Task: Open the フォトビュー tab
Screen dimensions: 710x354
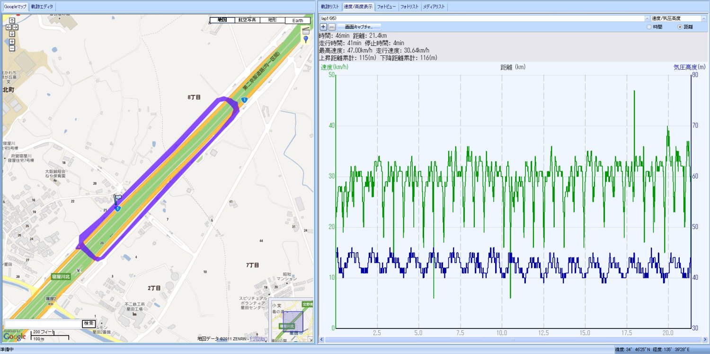Action: (x=387, y=7)
